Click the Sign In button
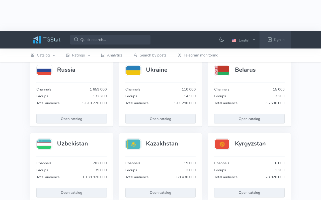Screen dimensions: 321x200 coord(275,40)
